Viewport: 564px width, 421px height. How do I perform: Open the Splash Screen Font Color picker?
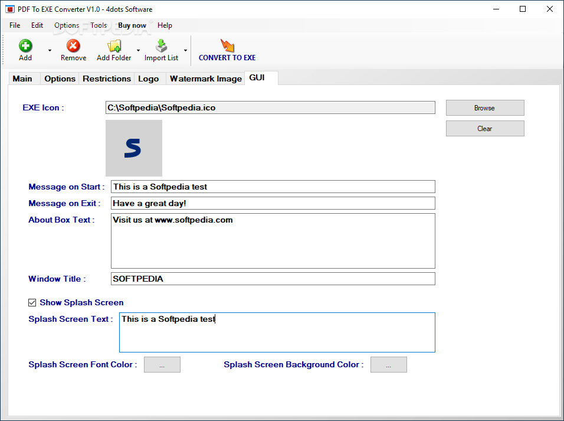click(x=162, y=364)
